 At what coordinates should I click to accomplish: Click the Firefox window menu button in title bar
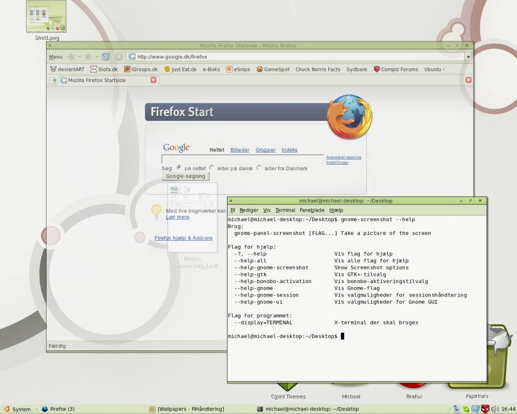50,46
